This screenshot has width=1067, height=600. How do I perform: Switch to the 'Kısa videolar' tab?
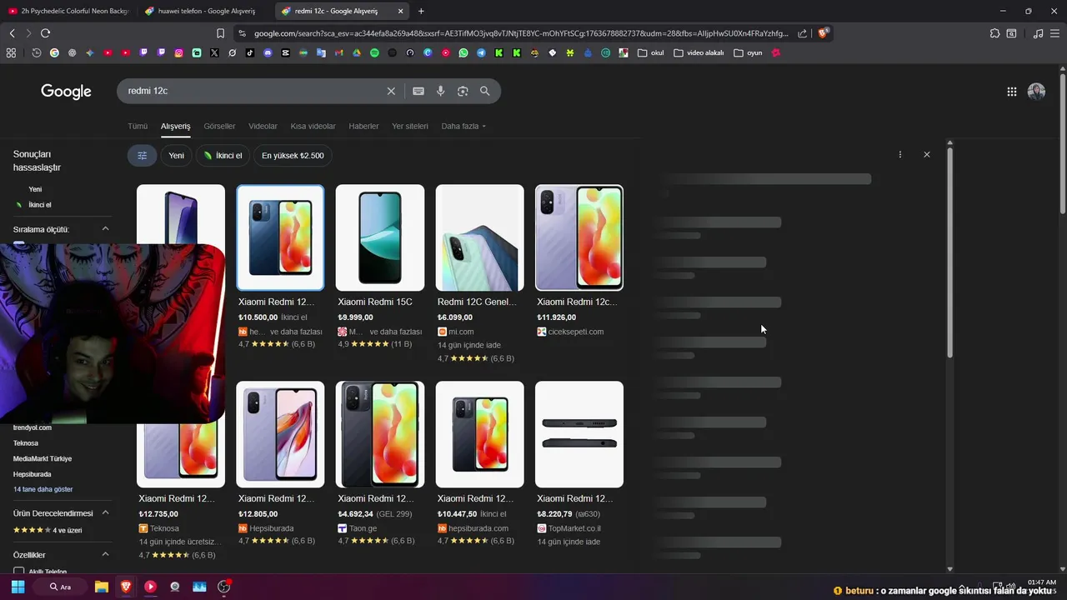tap(313, 127)
